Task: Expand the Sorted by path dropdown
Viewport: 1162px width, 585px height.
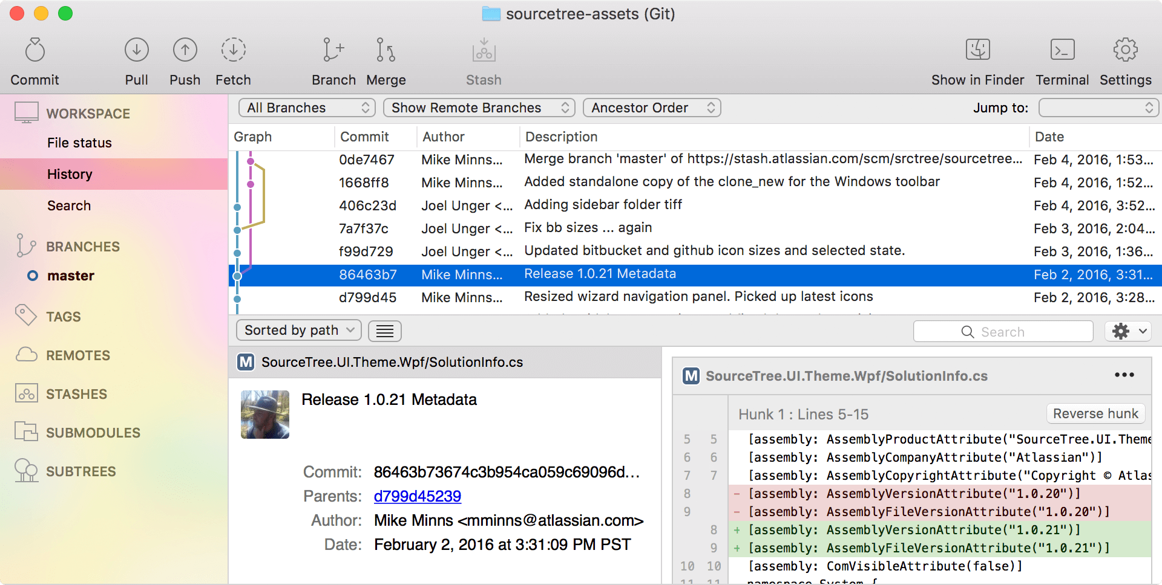Action: [298, 330]
